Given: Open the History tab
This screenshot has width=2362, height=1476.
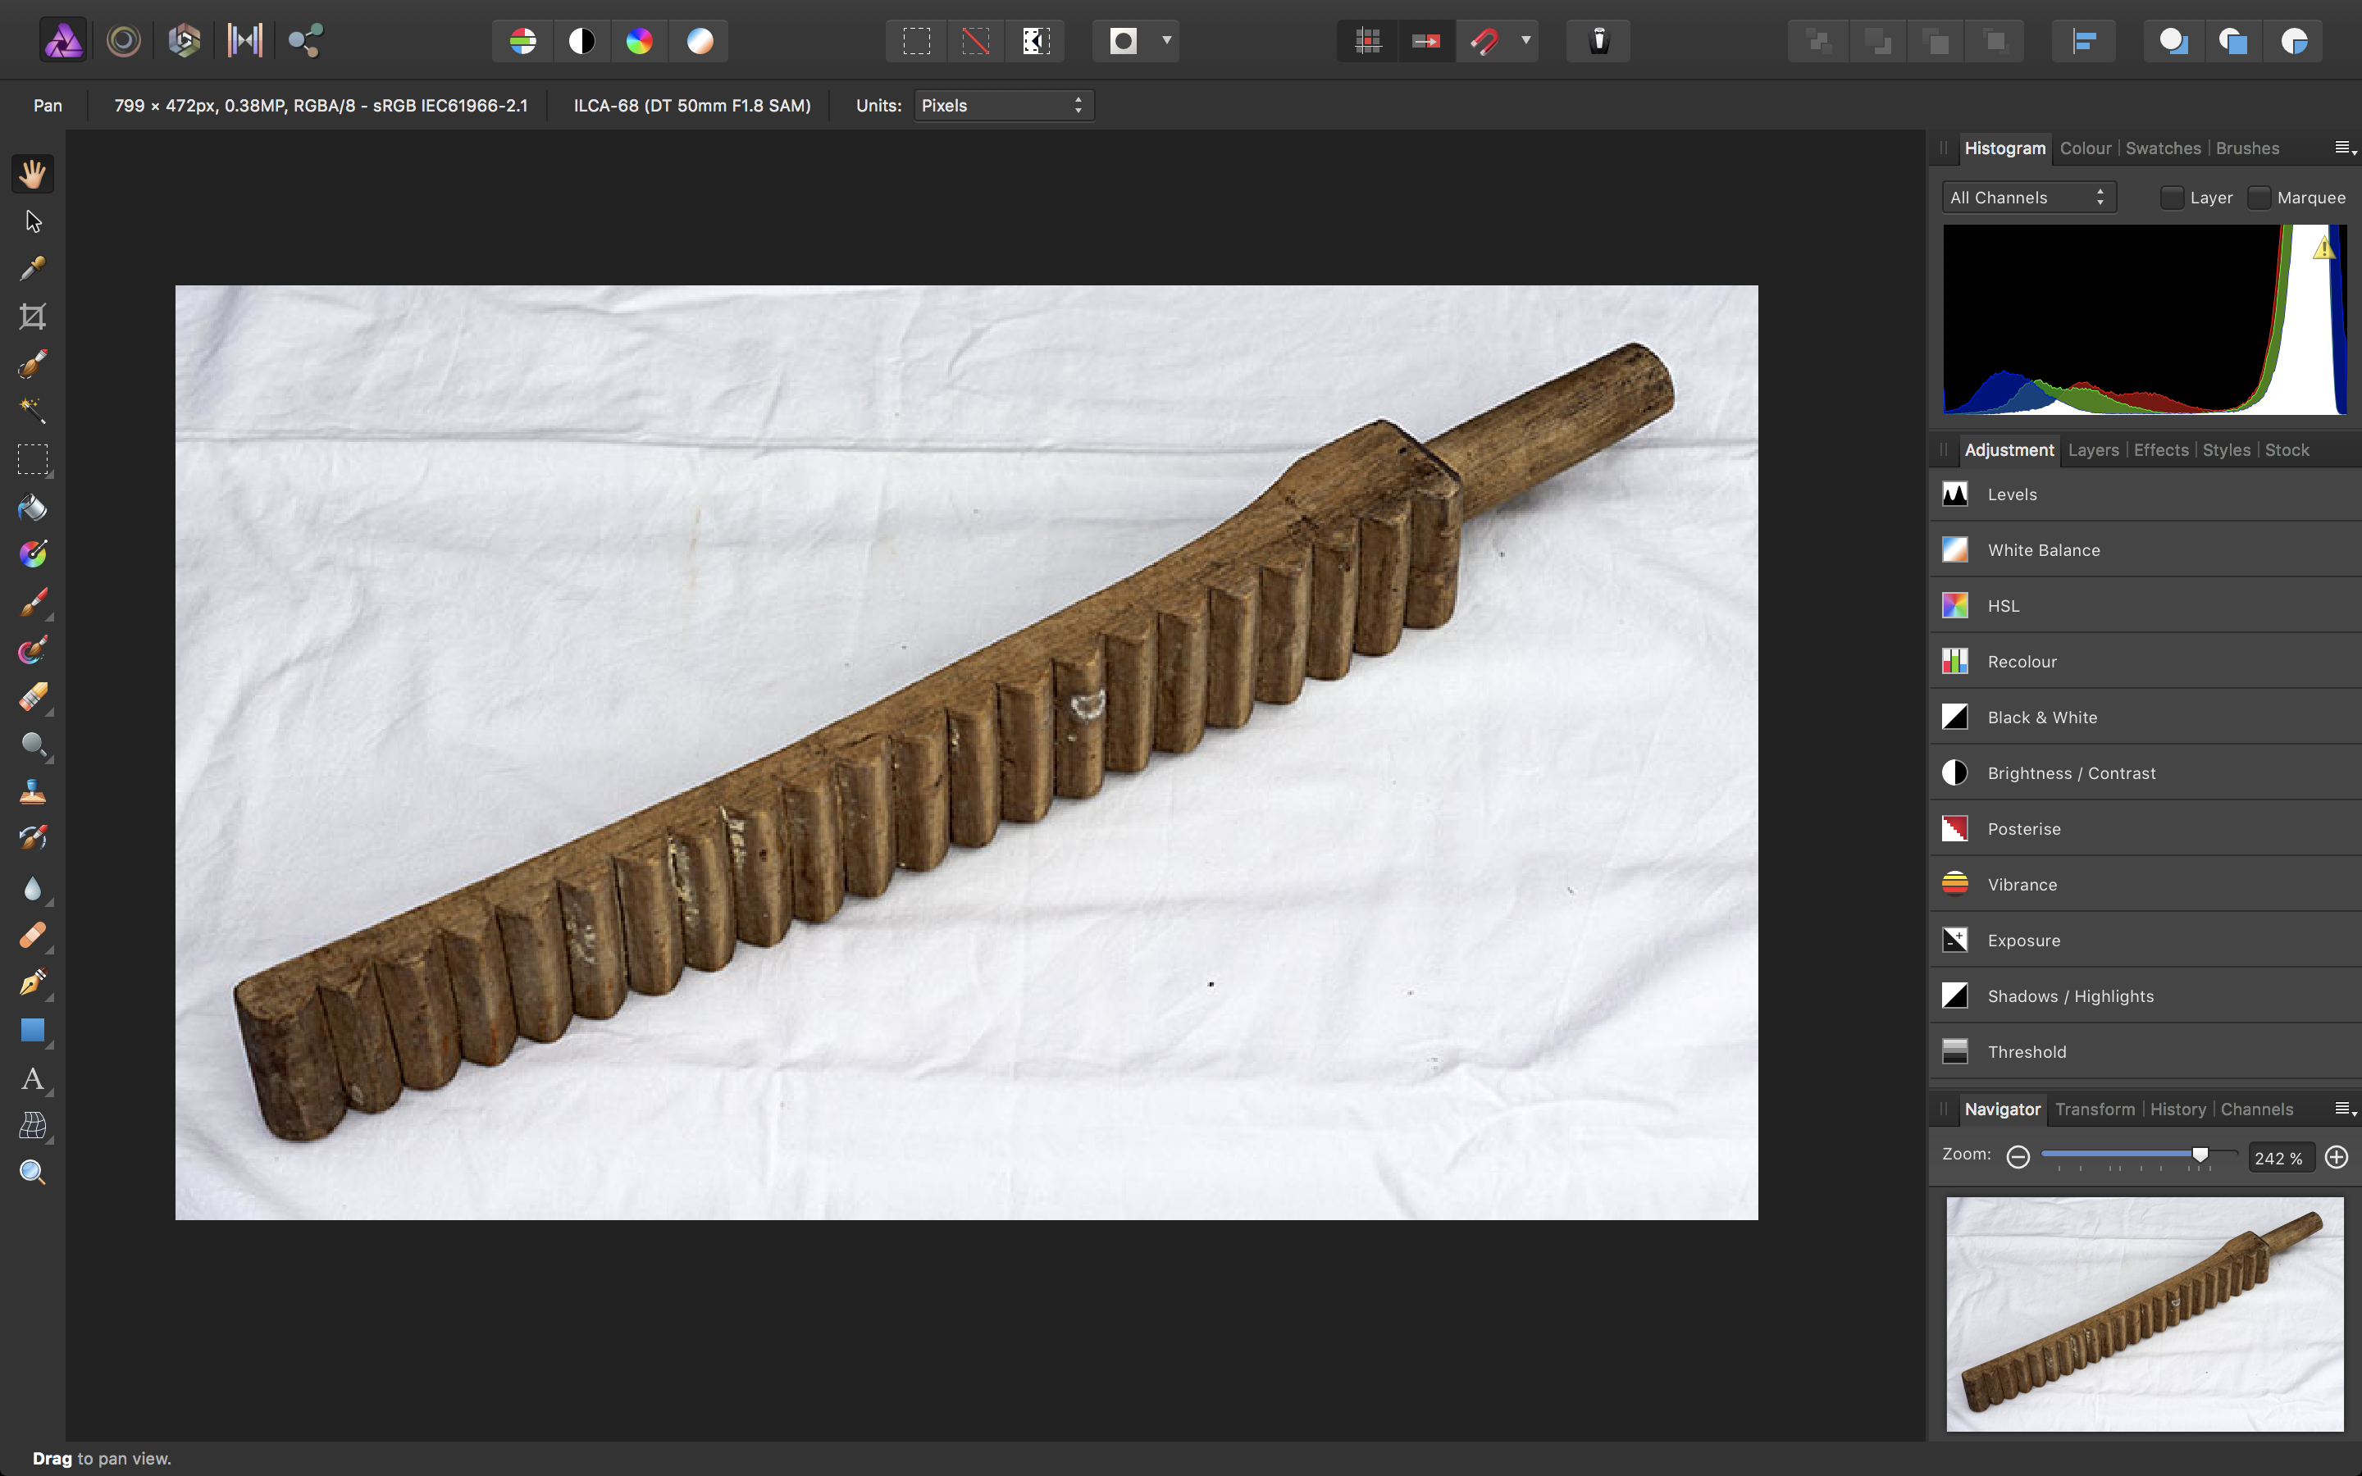Looking at the screenshot, I should 2177,1109.
